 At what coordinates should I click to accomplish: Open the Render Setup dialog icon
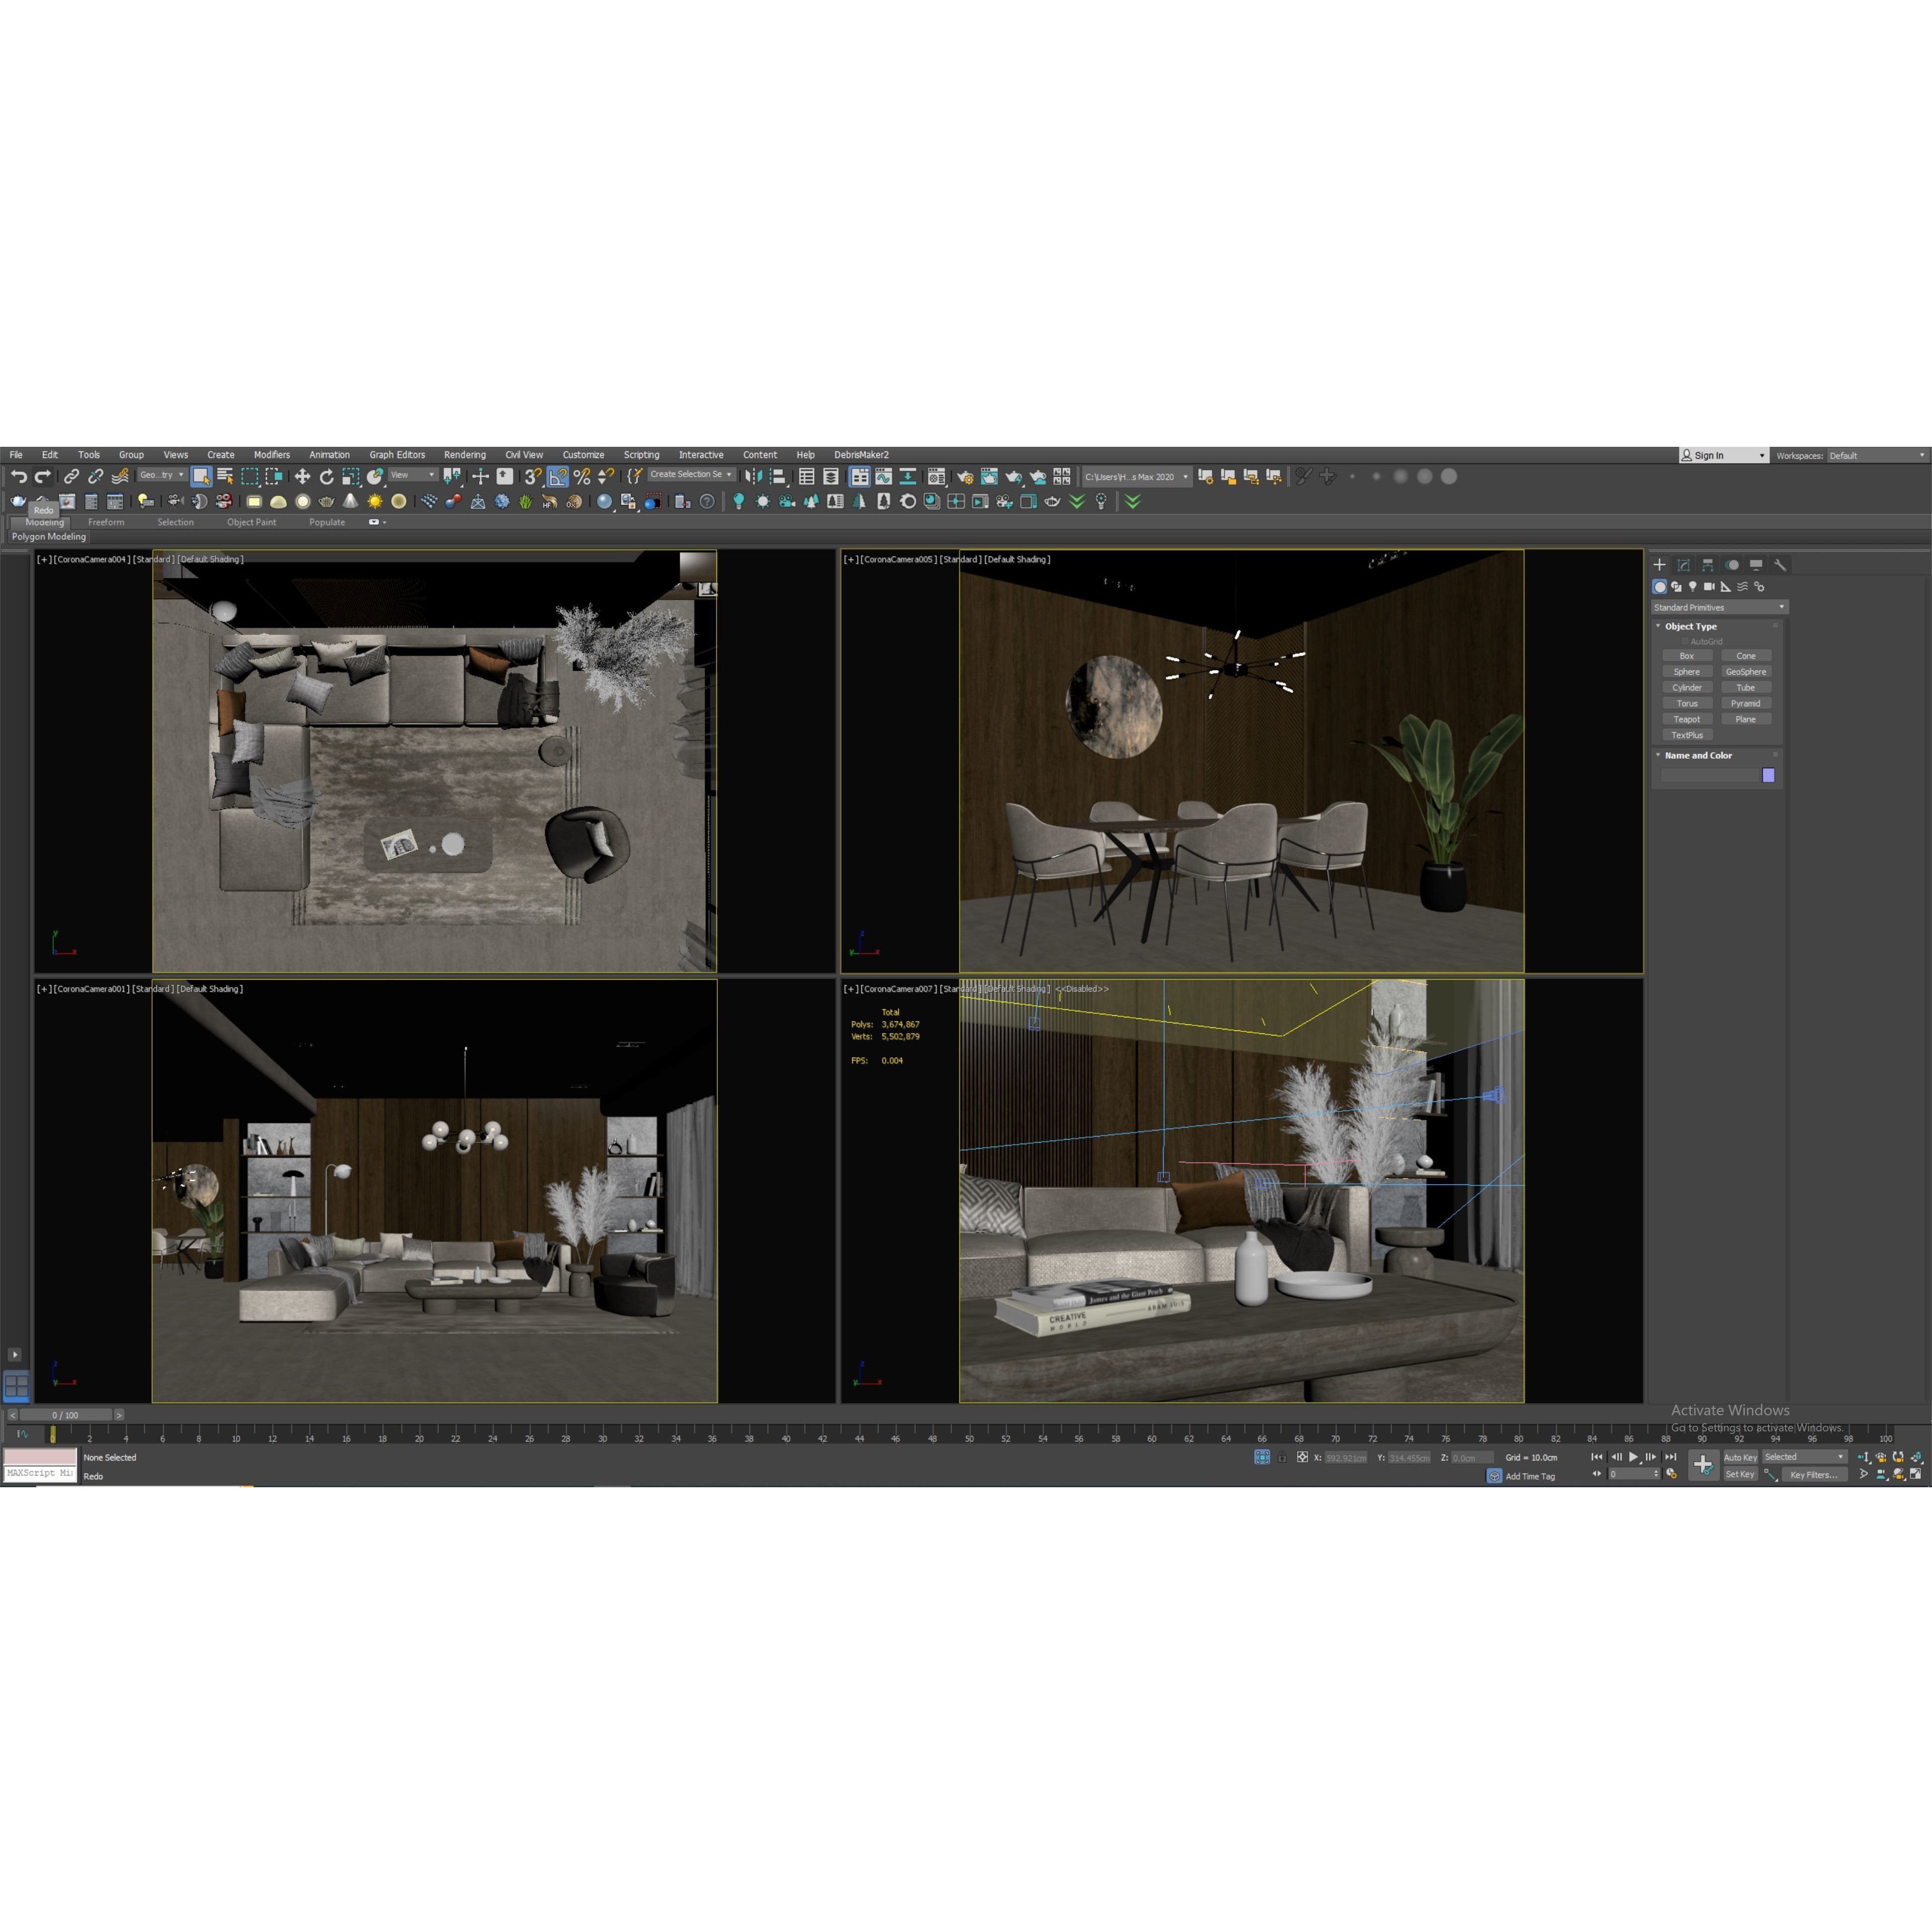click(x=965, y=476)
